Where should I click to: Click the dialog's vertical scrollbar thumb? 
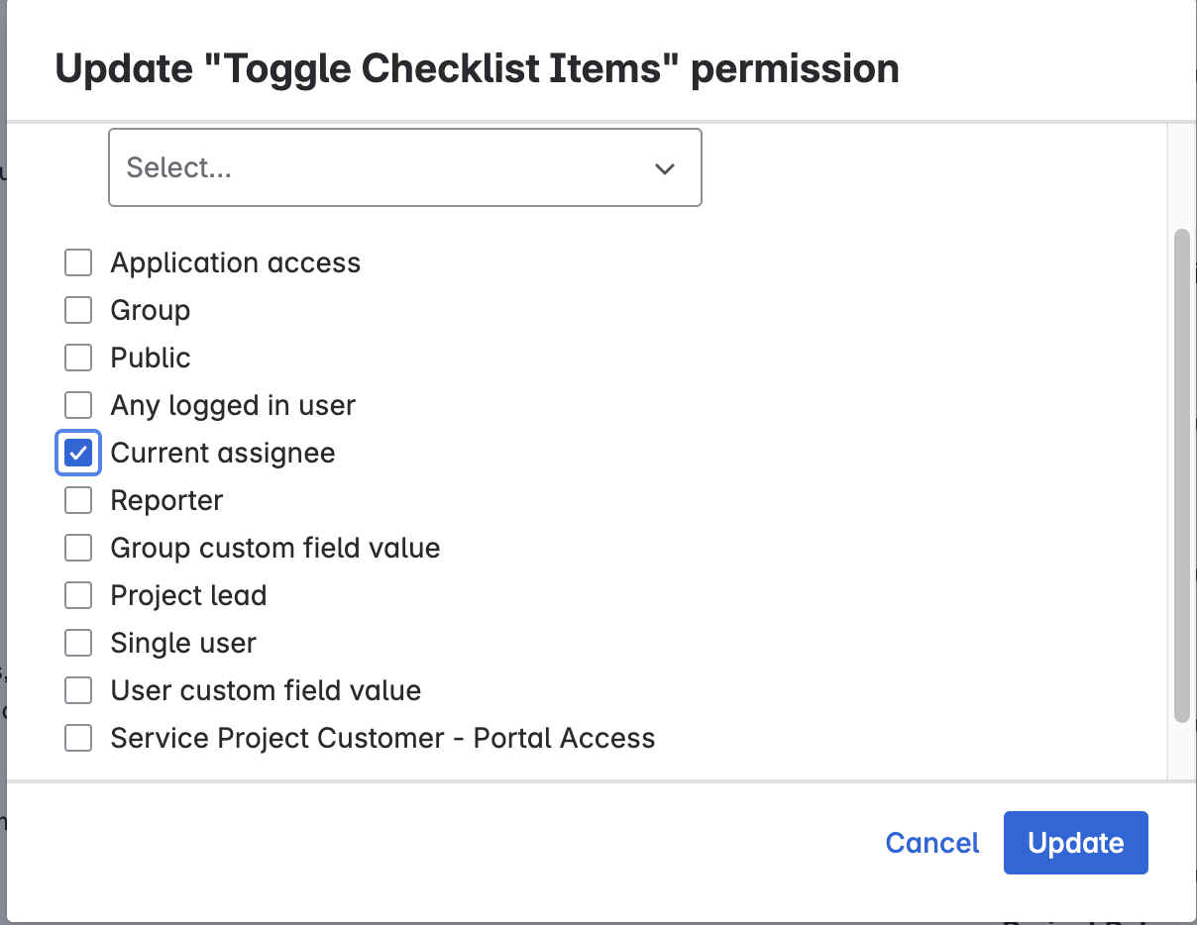point(1181,475)
